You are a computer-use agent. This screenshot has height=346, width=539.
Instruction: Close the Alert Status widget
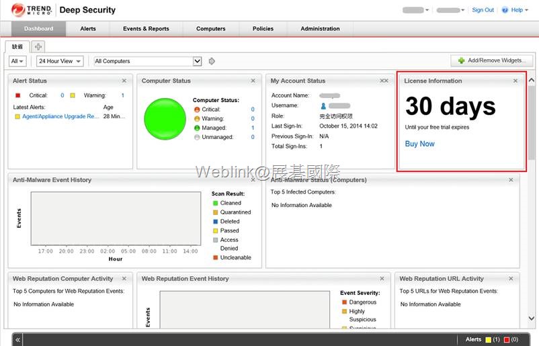tap(124, 81)
